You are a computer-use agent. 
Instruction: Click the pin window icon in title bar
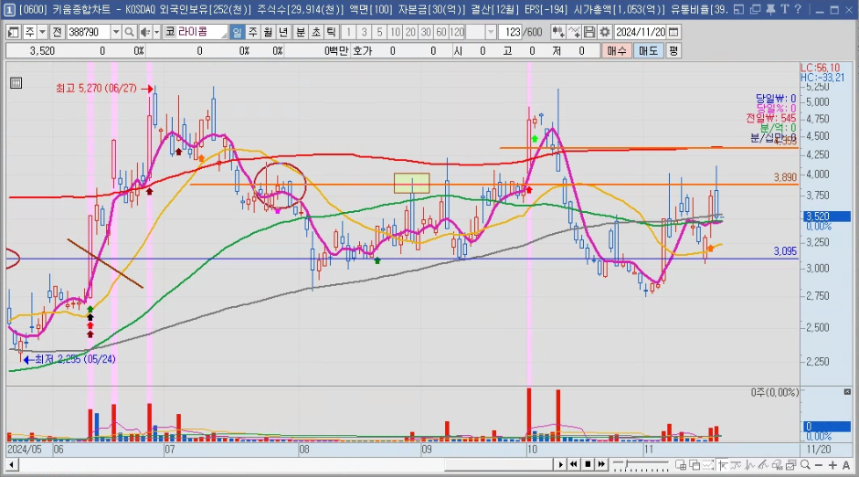[770, 9]
